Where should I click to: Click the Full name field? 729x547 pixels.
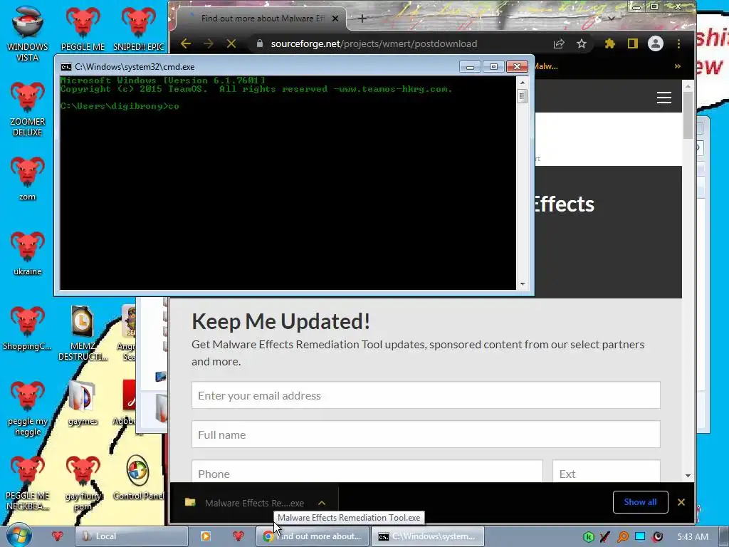tap(426, 434)
